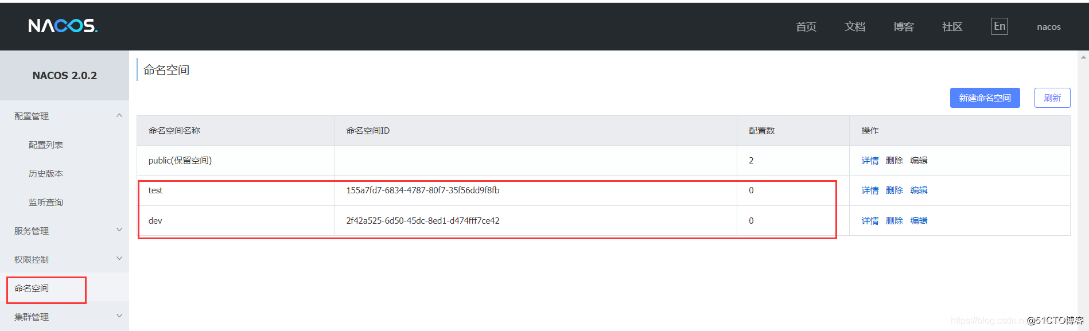Click the 新建命名空间 button
Image resolution: width=1089 pixels, height=331 pixels.
(985, 98)
